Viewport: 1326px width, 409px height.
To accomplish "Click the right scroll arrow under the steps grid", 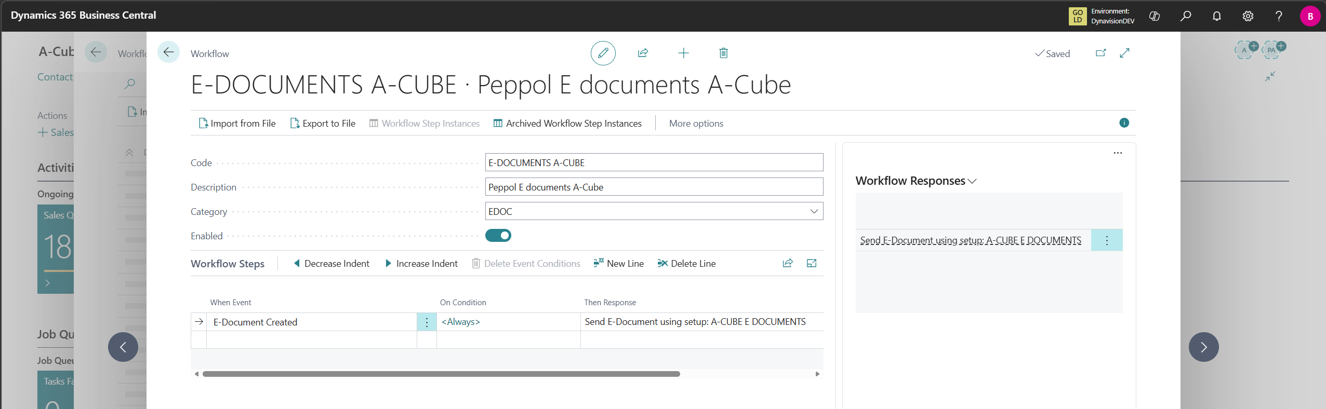I will click(817, 374).
